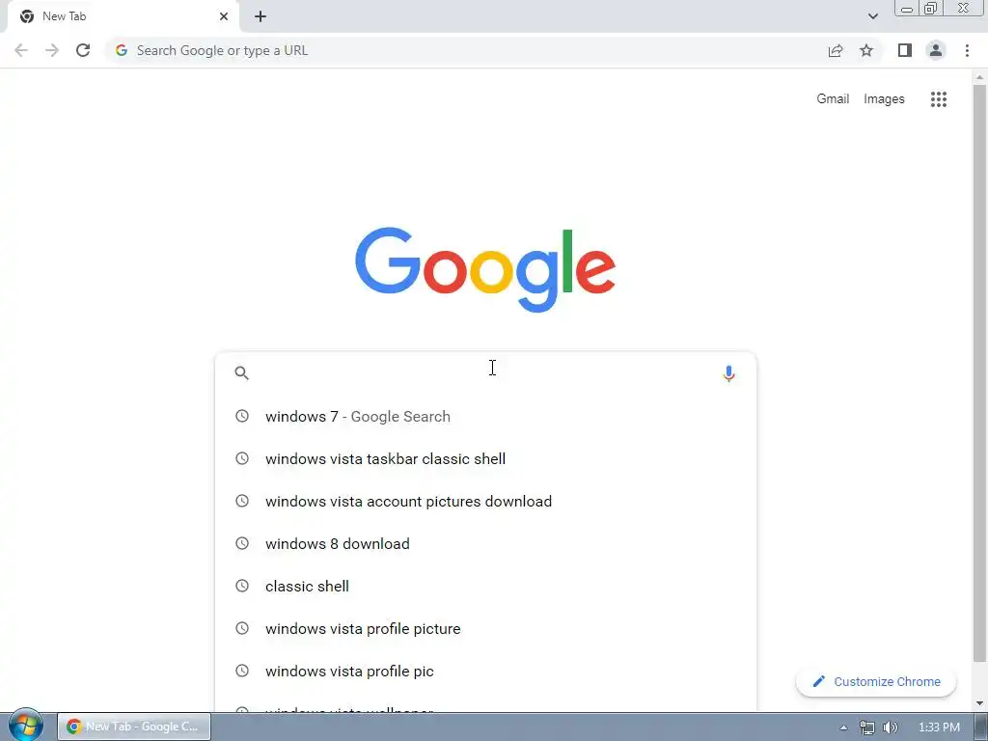Open the Google apps grid
The height and width of the screenshot is (741, 988).
point(938,99)
